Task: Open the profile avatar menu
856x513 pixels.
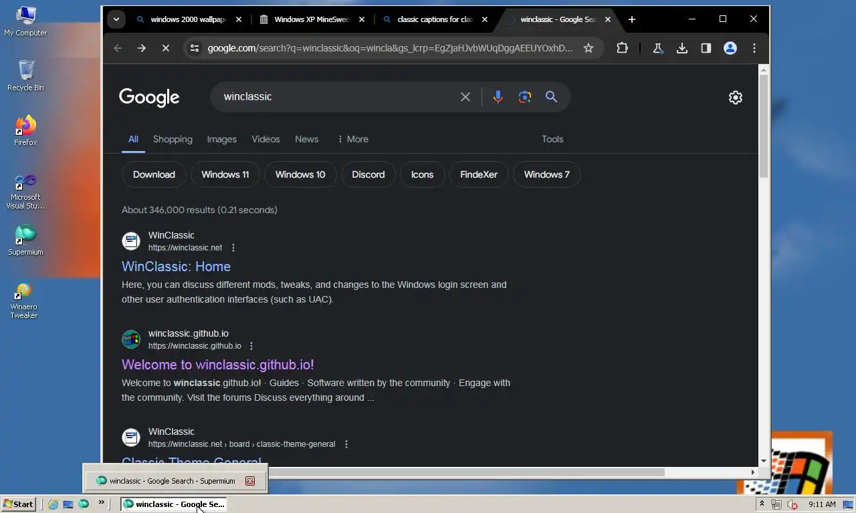Action: coord(730,48)
